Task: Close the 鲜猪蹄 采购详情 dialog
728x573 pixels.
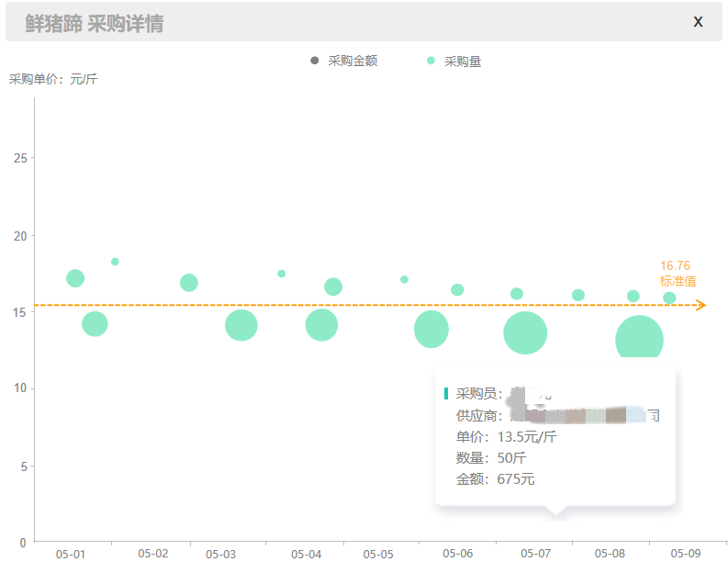Action: 698,22
